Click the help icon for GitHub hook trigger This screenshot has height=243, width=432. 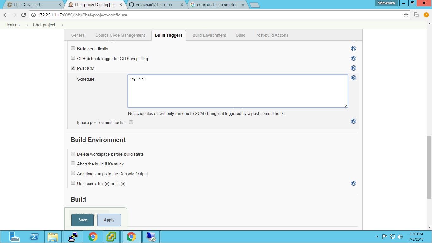click(353, 58)
